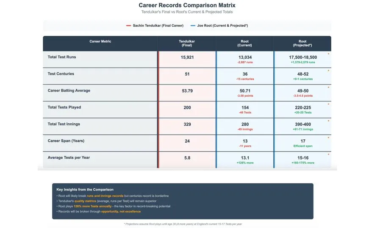366x228 pixels.
Task: Click the 'Efficient span' note
Action: (x=303, y=146)
